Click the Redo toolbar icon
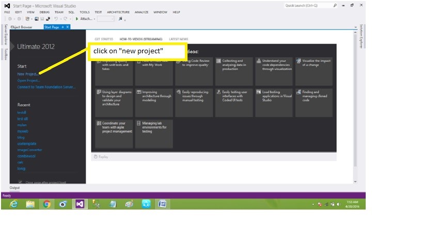Viewport: 423px width, 238px height. (x=65, y=19)
